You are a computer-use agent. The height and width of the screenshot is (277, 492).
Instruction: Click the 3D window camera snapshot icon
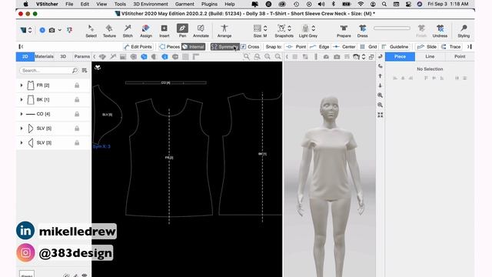coord(337,57)
